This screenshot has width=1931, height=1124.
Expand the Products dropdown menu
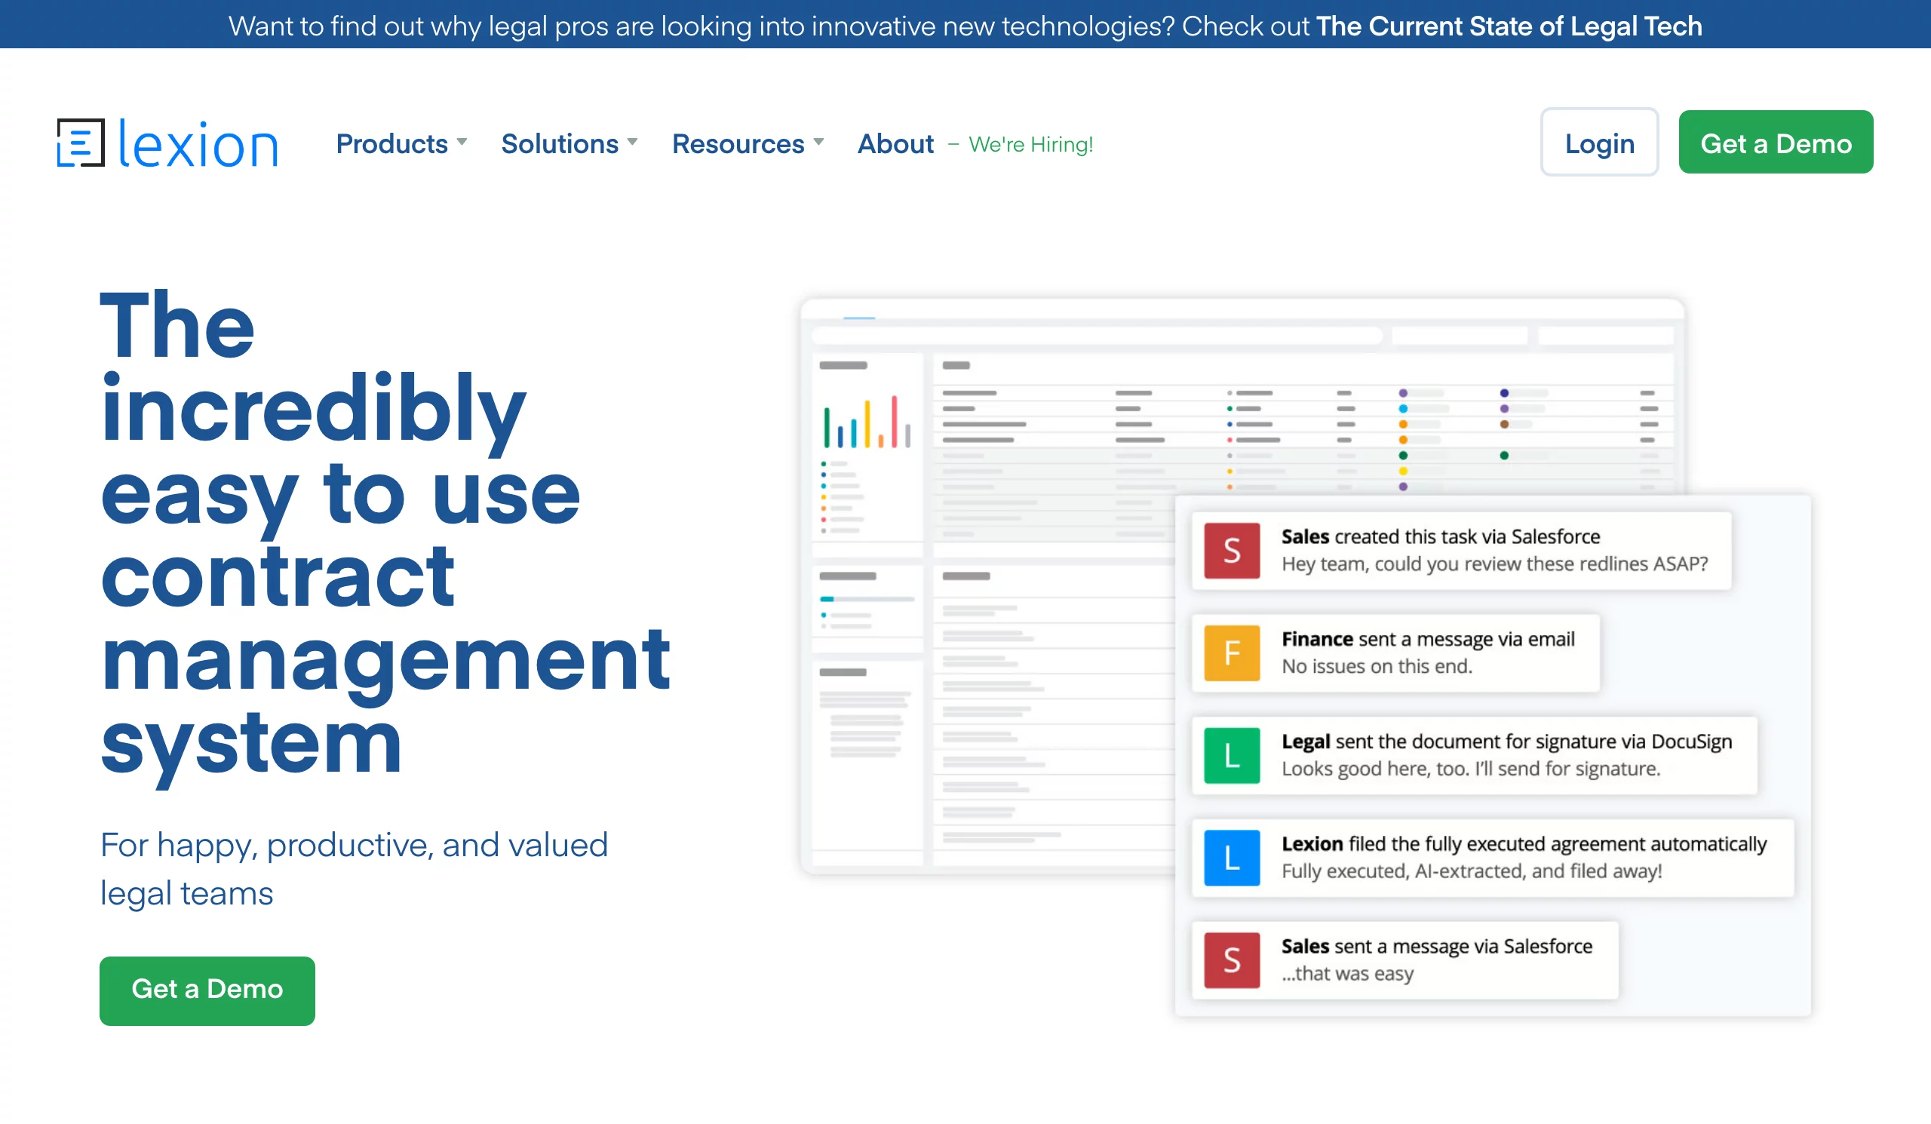coord(401,143)
